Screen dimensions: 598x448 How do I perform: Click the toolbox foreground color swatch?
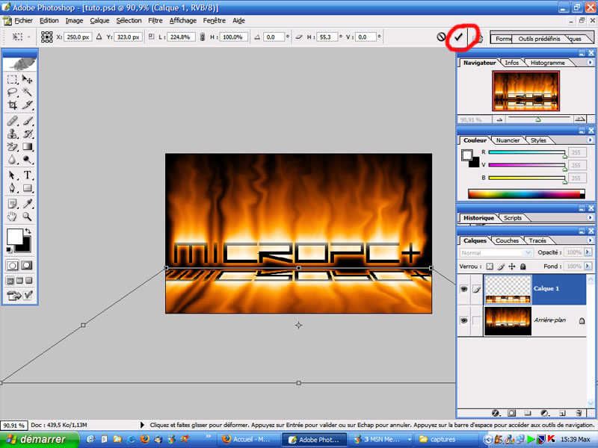coord(14,237)
